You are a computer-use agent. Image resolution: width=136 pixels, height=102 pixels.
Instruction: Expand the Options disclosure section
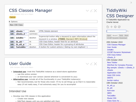click(53, 21)
